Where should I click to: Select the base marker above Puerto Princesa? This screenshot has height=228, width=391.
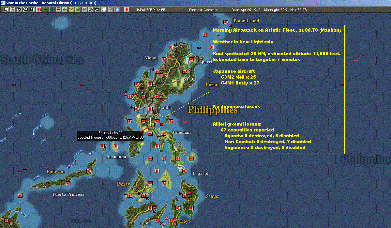(68, 183)
